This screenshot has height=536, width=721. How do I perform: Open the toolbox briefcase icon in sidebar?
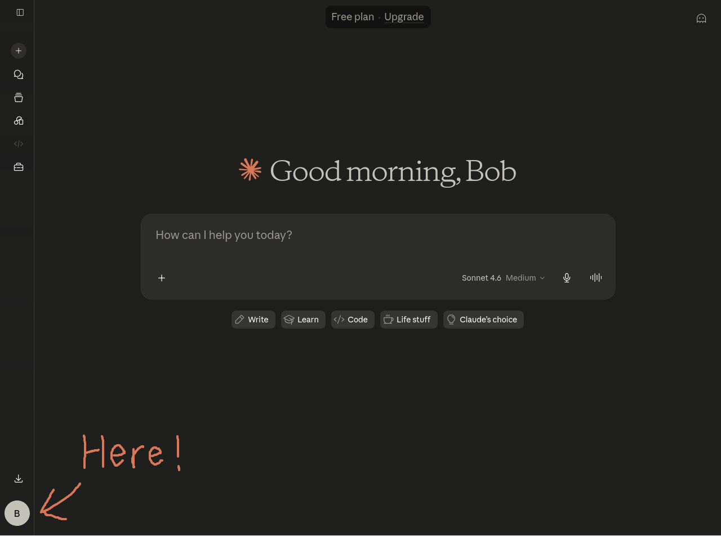click(x=19, y=167)
